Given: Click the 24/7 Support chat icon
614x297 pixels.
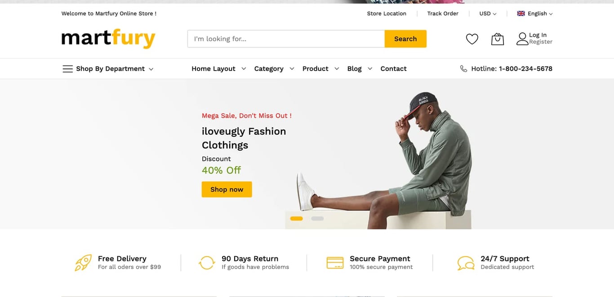Looking at the screenshot, I should 465,262.
